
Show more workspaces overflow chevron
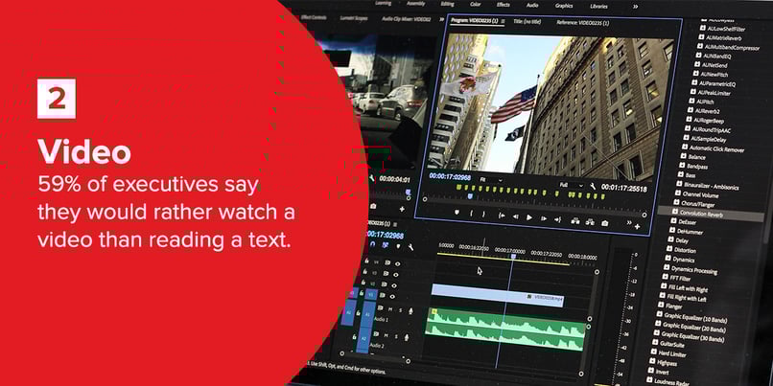point(636,7)
